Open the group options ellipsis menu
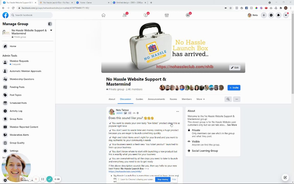 click(237, 99)
